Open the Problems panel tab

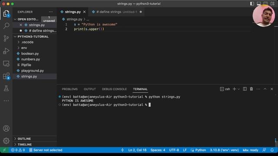coord(69,89)
